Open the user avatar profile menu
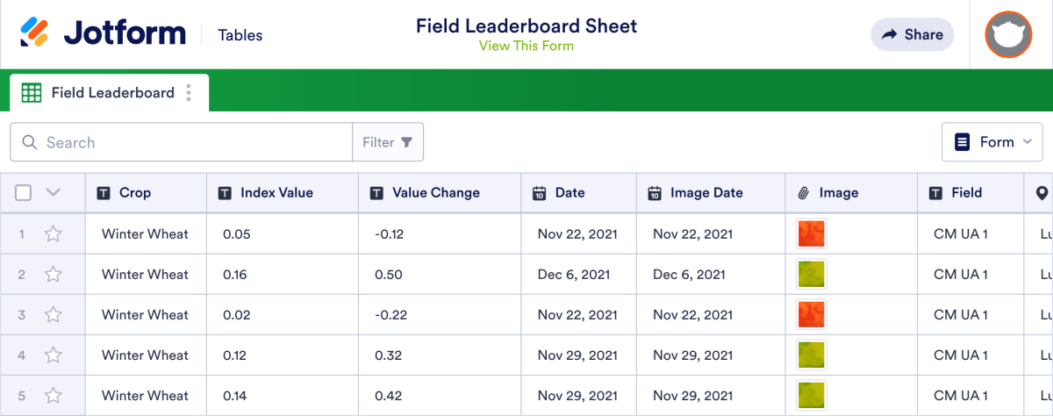1053x416 pixels. click(x=1008, y=35)
